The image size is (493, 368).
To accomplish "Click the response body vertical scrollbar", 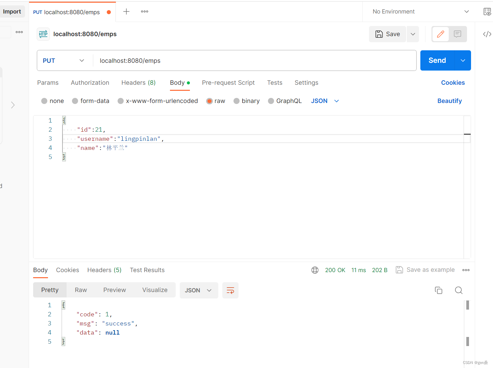I will 468,323.
